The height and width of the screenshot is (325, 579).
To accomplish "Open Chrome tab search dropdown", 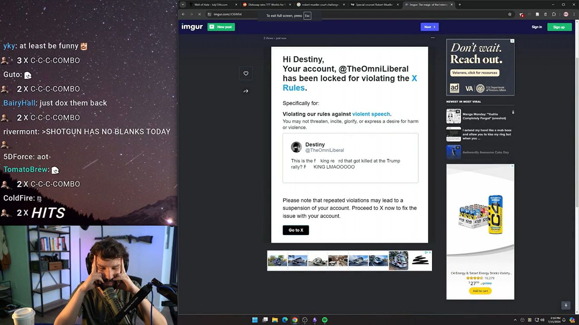I will pos(183,5).
